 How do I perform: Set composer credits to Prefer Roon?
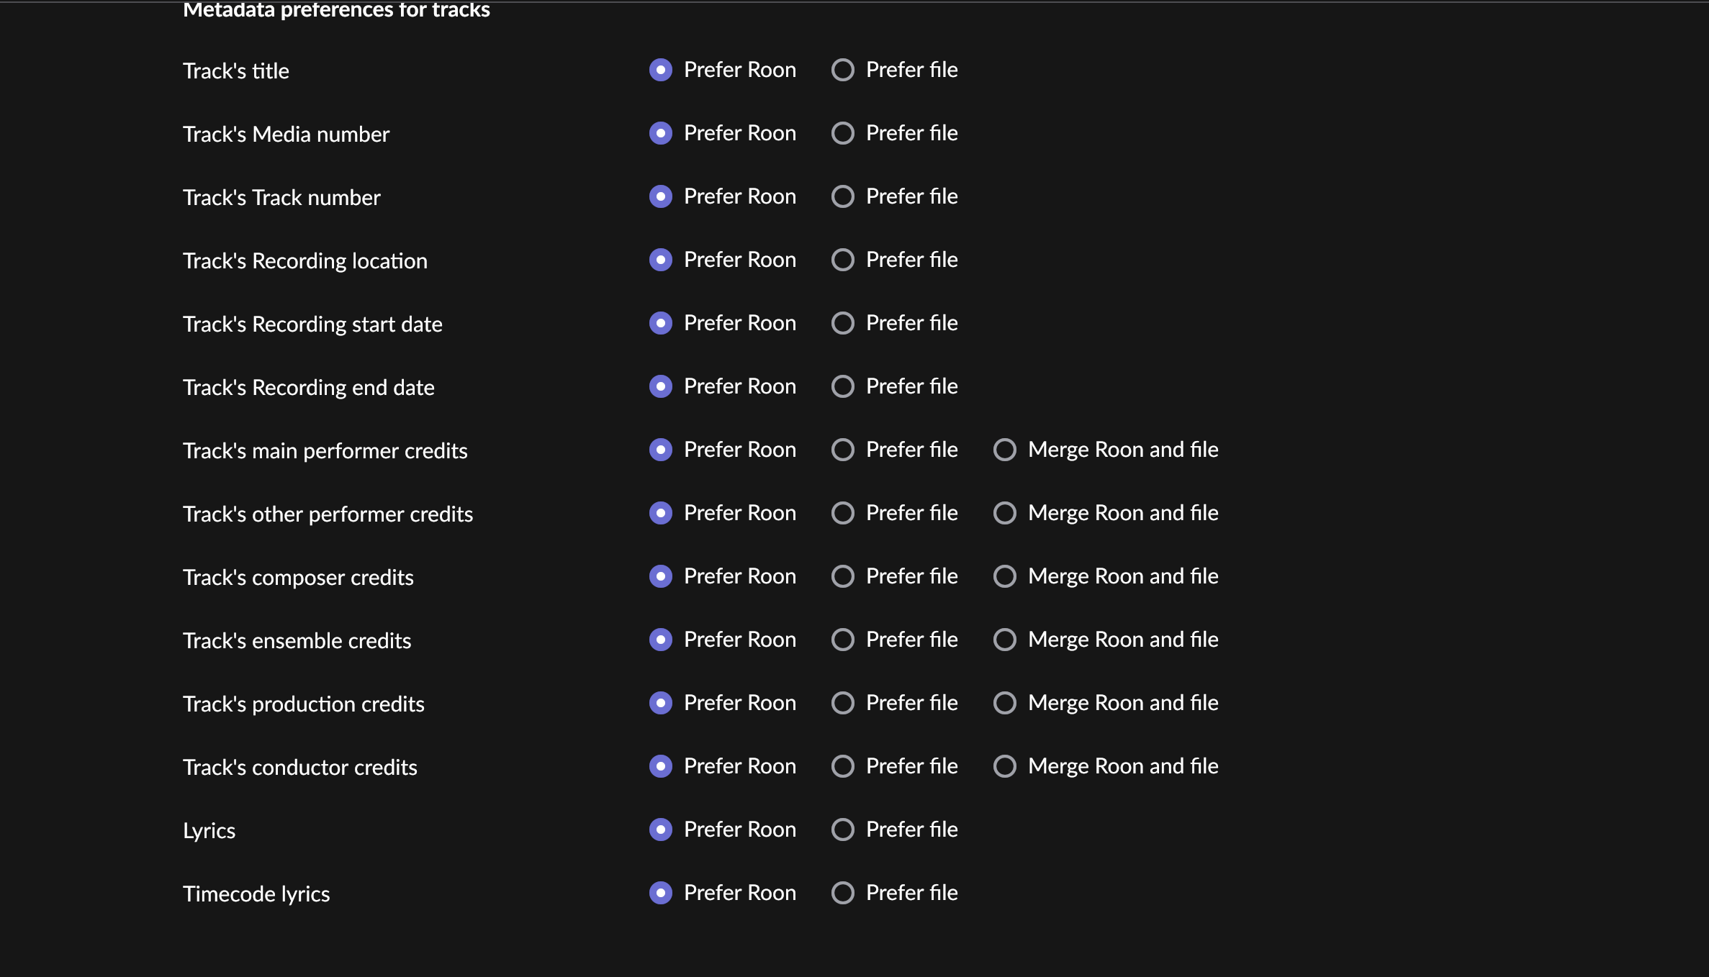click(x=661, y=576)
